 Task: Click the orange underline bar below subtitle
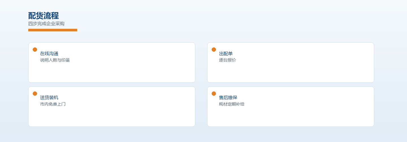(53, 30)
